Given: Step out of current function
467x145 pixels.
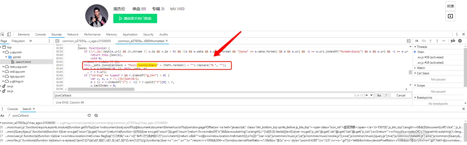Looking at the screenshot, I should click(438, 41).
